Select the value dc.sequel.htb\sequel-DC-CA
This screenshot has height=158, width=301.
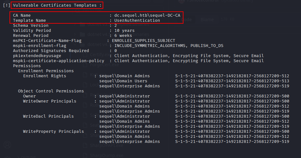pos(147,15)
